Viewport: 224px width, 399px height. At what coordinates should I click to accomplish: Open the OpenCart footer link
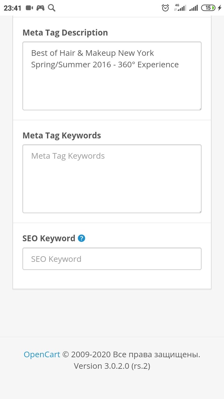(42, 354)
